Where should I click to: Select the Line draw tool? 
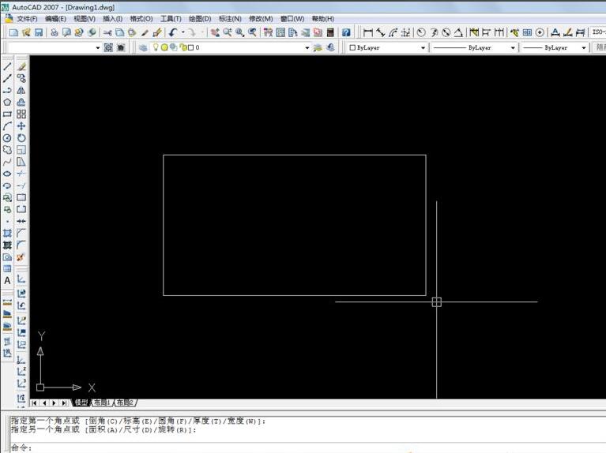pos(7,66)
